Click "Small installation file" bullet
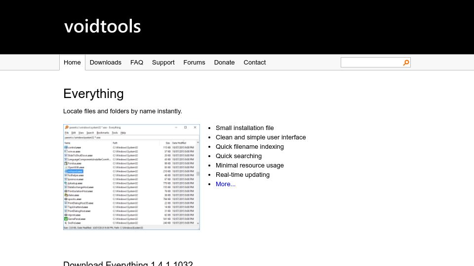Viewport: 474px width, 266px height. pyautogui.click(x=244, y=128)
